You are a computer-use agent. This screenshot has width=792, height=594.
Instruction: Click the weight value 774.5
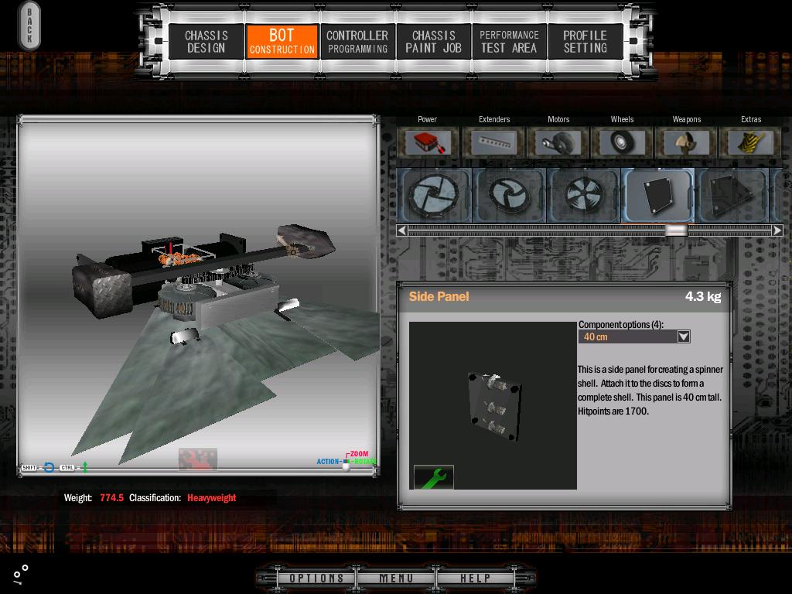coord(111,497)
